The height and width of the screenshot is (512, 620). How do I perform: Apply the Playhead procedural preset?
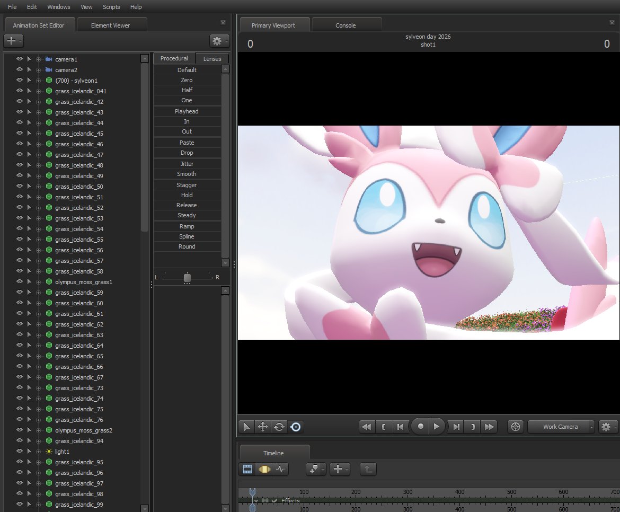tap(187, 111)
